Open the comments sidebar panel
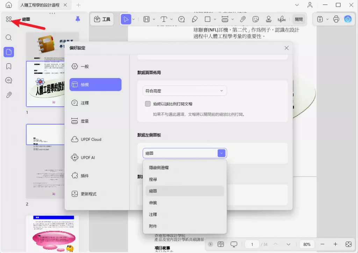 [9, 80]
